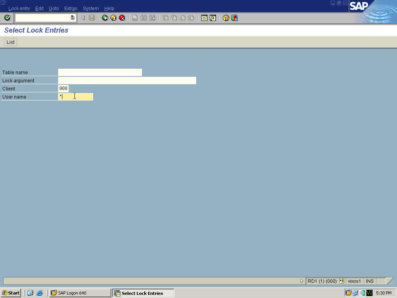The image size is (397, 298).
Task: Cancel with the red X toolbar icon
Action: point(121,17)
